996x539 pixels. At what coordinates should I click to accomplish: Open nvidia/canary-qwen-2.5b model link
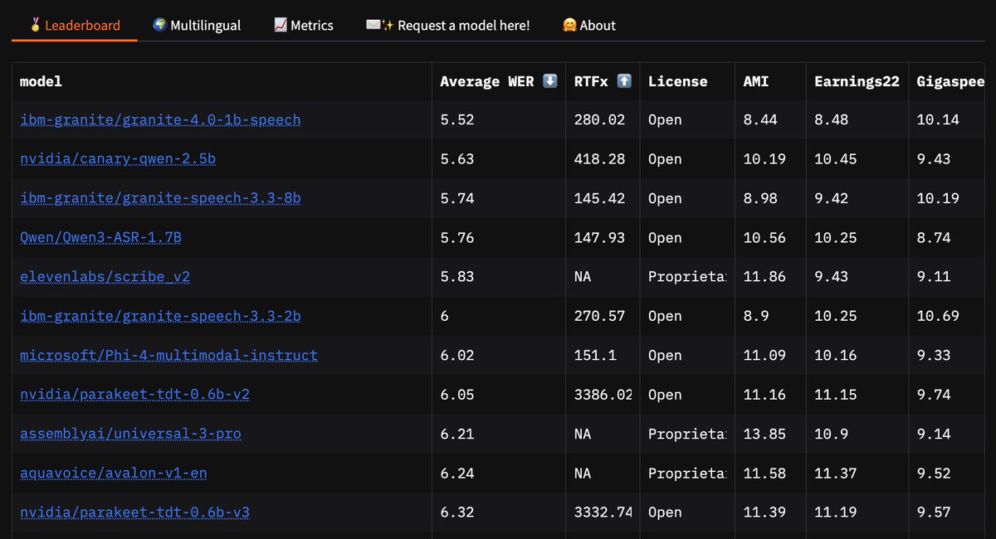[x=118, y=159]
